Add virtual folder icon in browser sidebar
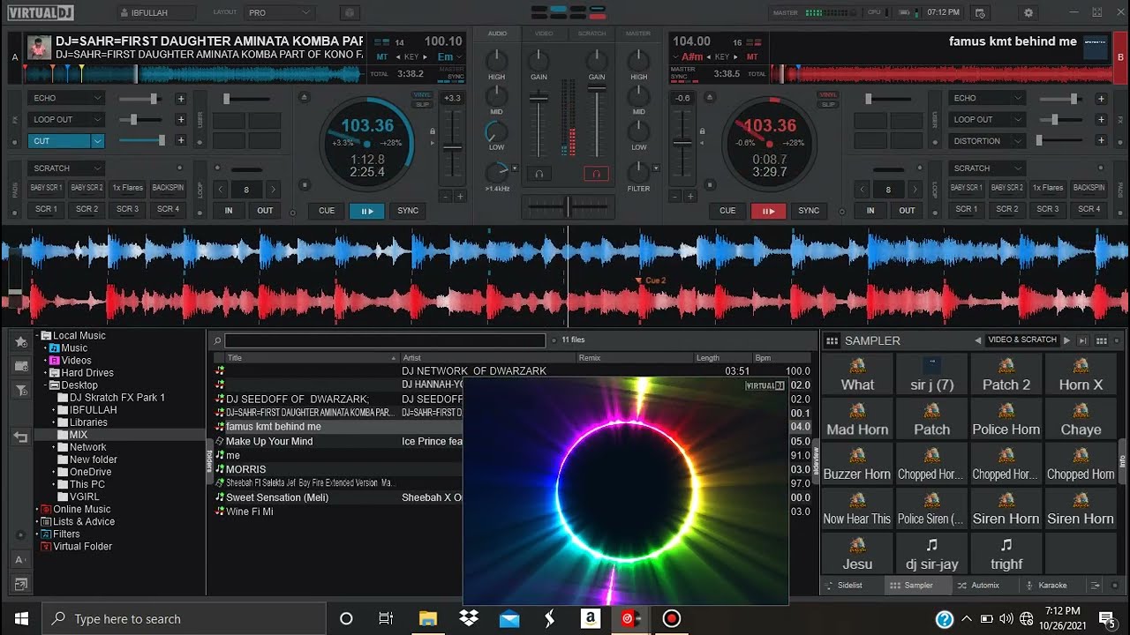 point(20,366)
